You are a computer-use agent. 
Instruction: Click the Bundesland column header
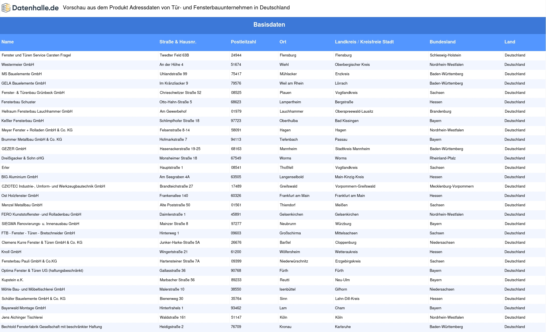(x=442, y=42)
